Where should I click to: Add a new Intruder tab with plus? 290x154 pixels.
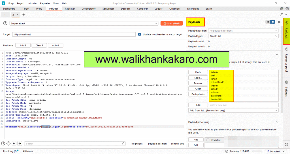tap(24, 15)
